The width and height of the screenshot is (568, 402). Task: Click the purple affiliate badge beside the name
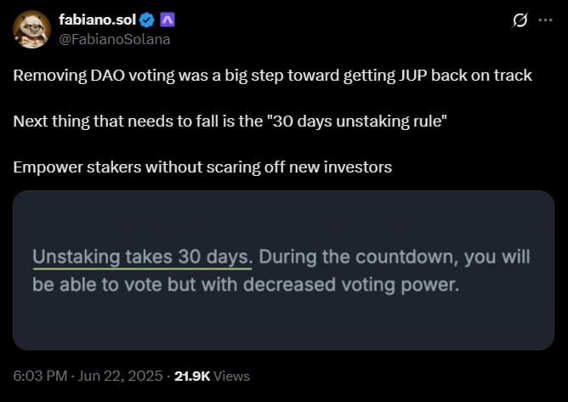(x=168, y=20)
